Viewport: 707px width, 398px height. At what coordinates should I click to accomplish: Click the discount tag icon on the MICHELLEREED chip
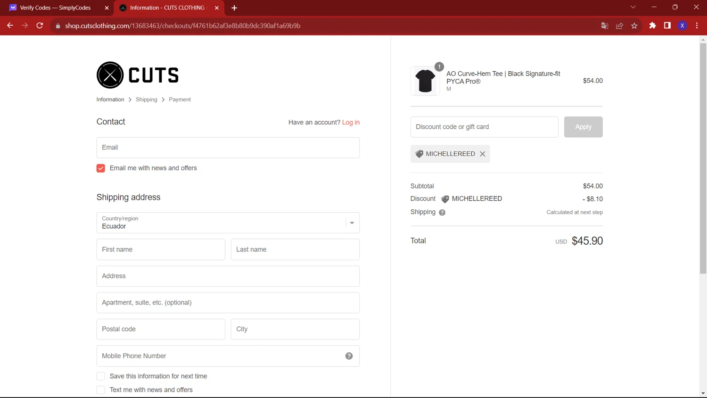[419, 154]
